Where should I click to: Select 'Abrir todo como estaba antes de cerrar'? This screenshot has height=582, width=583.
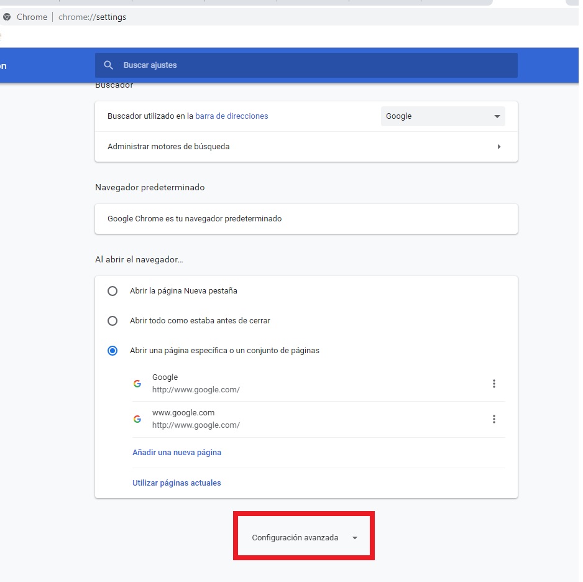(112, 321)
